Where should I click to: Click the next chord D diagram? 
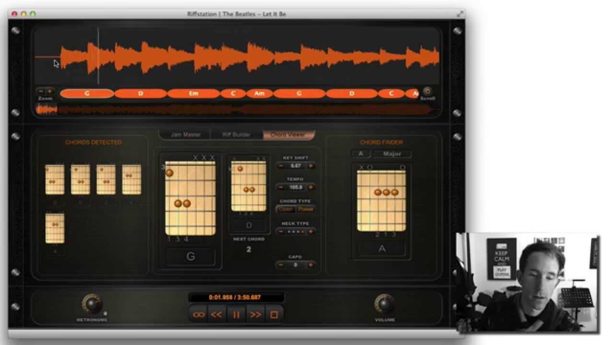coord(248,186)
